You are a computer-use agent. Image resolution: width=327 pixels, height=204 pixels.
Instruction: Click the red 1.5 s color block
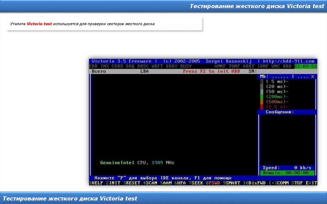coord(262,107)
